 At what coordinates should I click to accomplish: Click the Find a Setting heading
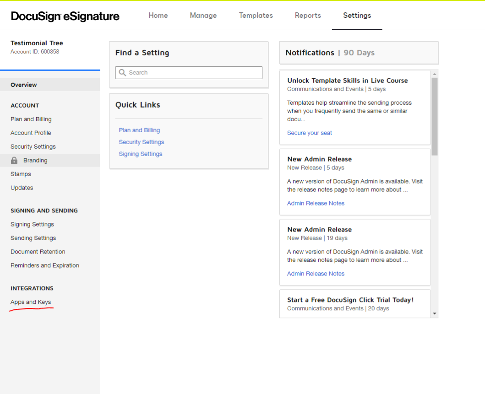coord(142,53)
